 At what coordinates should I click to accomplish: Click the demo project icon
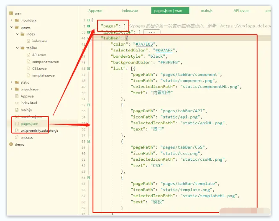(x=11, y=144)
